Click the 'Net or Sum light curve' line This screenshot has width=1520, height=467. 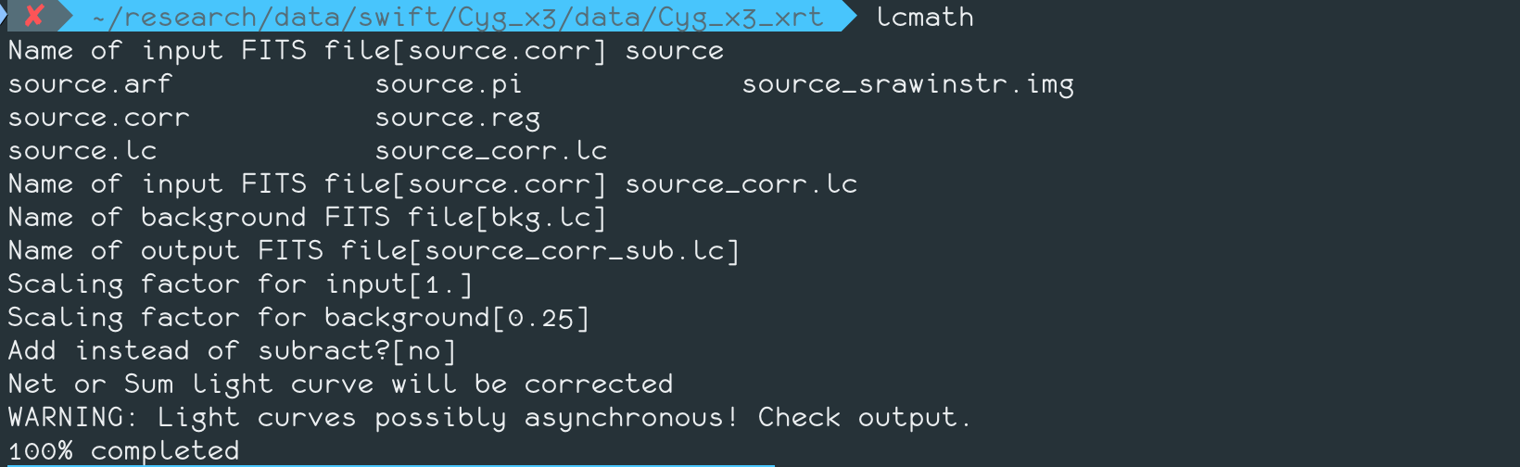click(340, 385)
